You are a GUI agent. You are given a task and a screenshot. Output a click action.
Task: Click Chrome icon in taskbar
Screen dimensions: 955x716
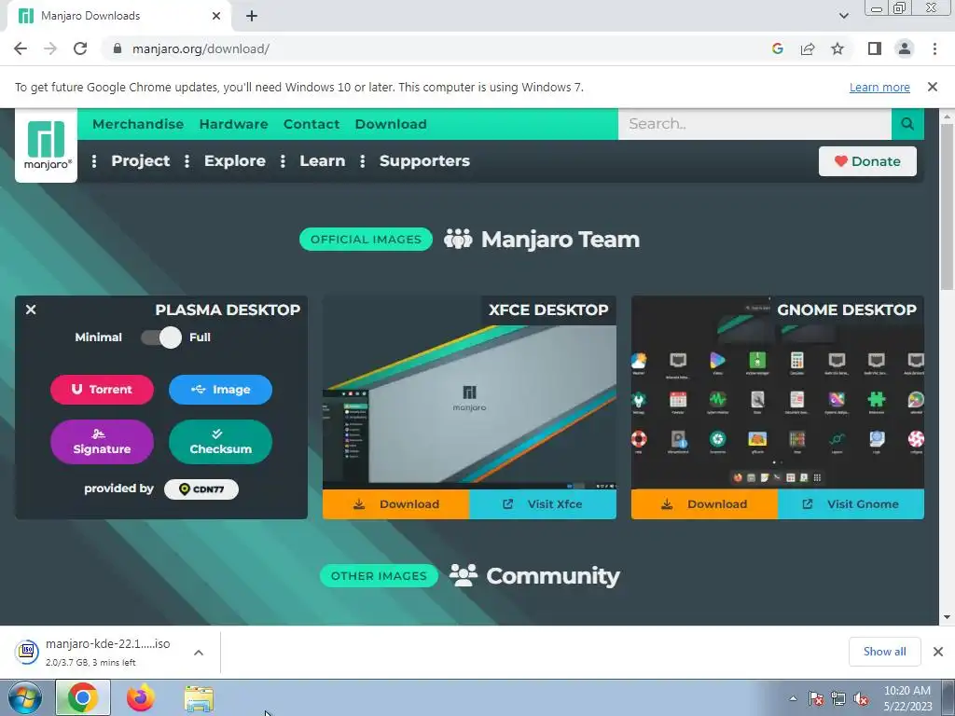pyautogui.click(x=83, y=697)
